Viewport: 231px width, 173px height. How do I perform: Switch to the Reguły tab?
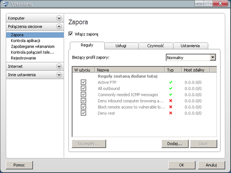pos(87,45)
